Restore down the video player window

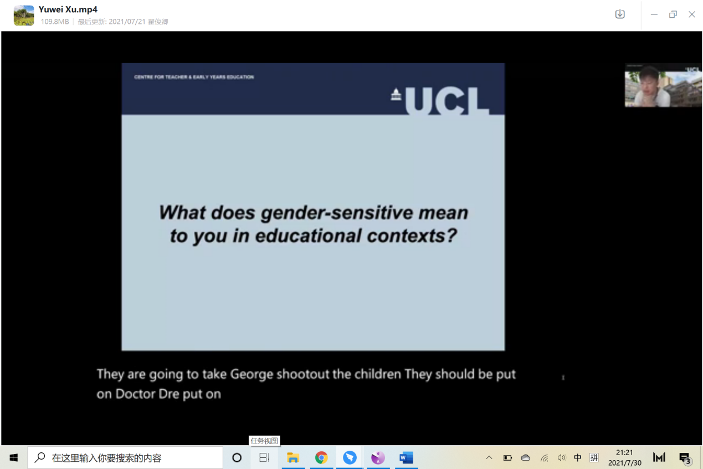[673, 14]
